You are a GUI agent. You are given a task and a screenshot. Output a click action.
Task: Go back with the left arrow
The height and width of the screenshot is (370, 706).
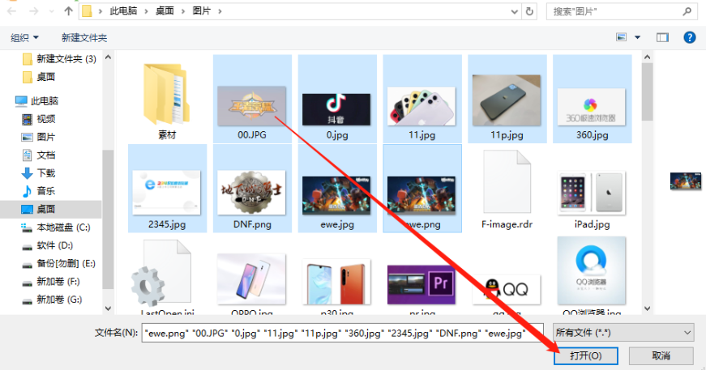(12, 11)
